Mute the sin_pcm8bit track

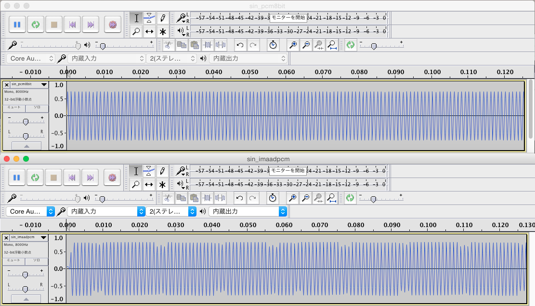coord(14,108)
